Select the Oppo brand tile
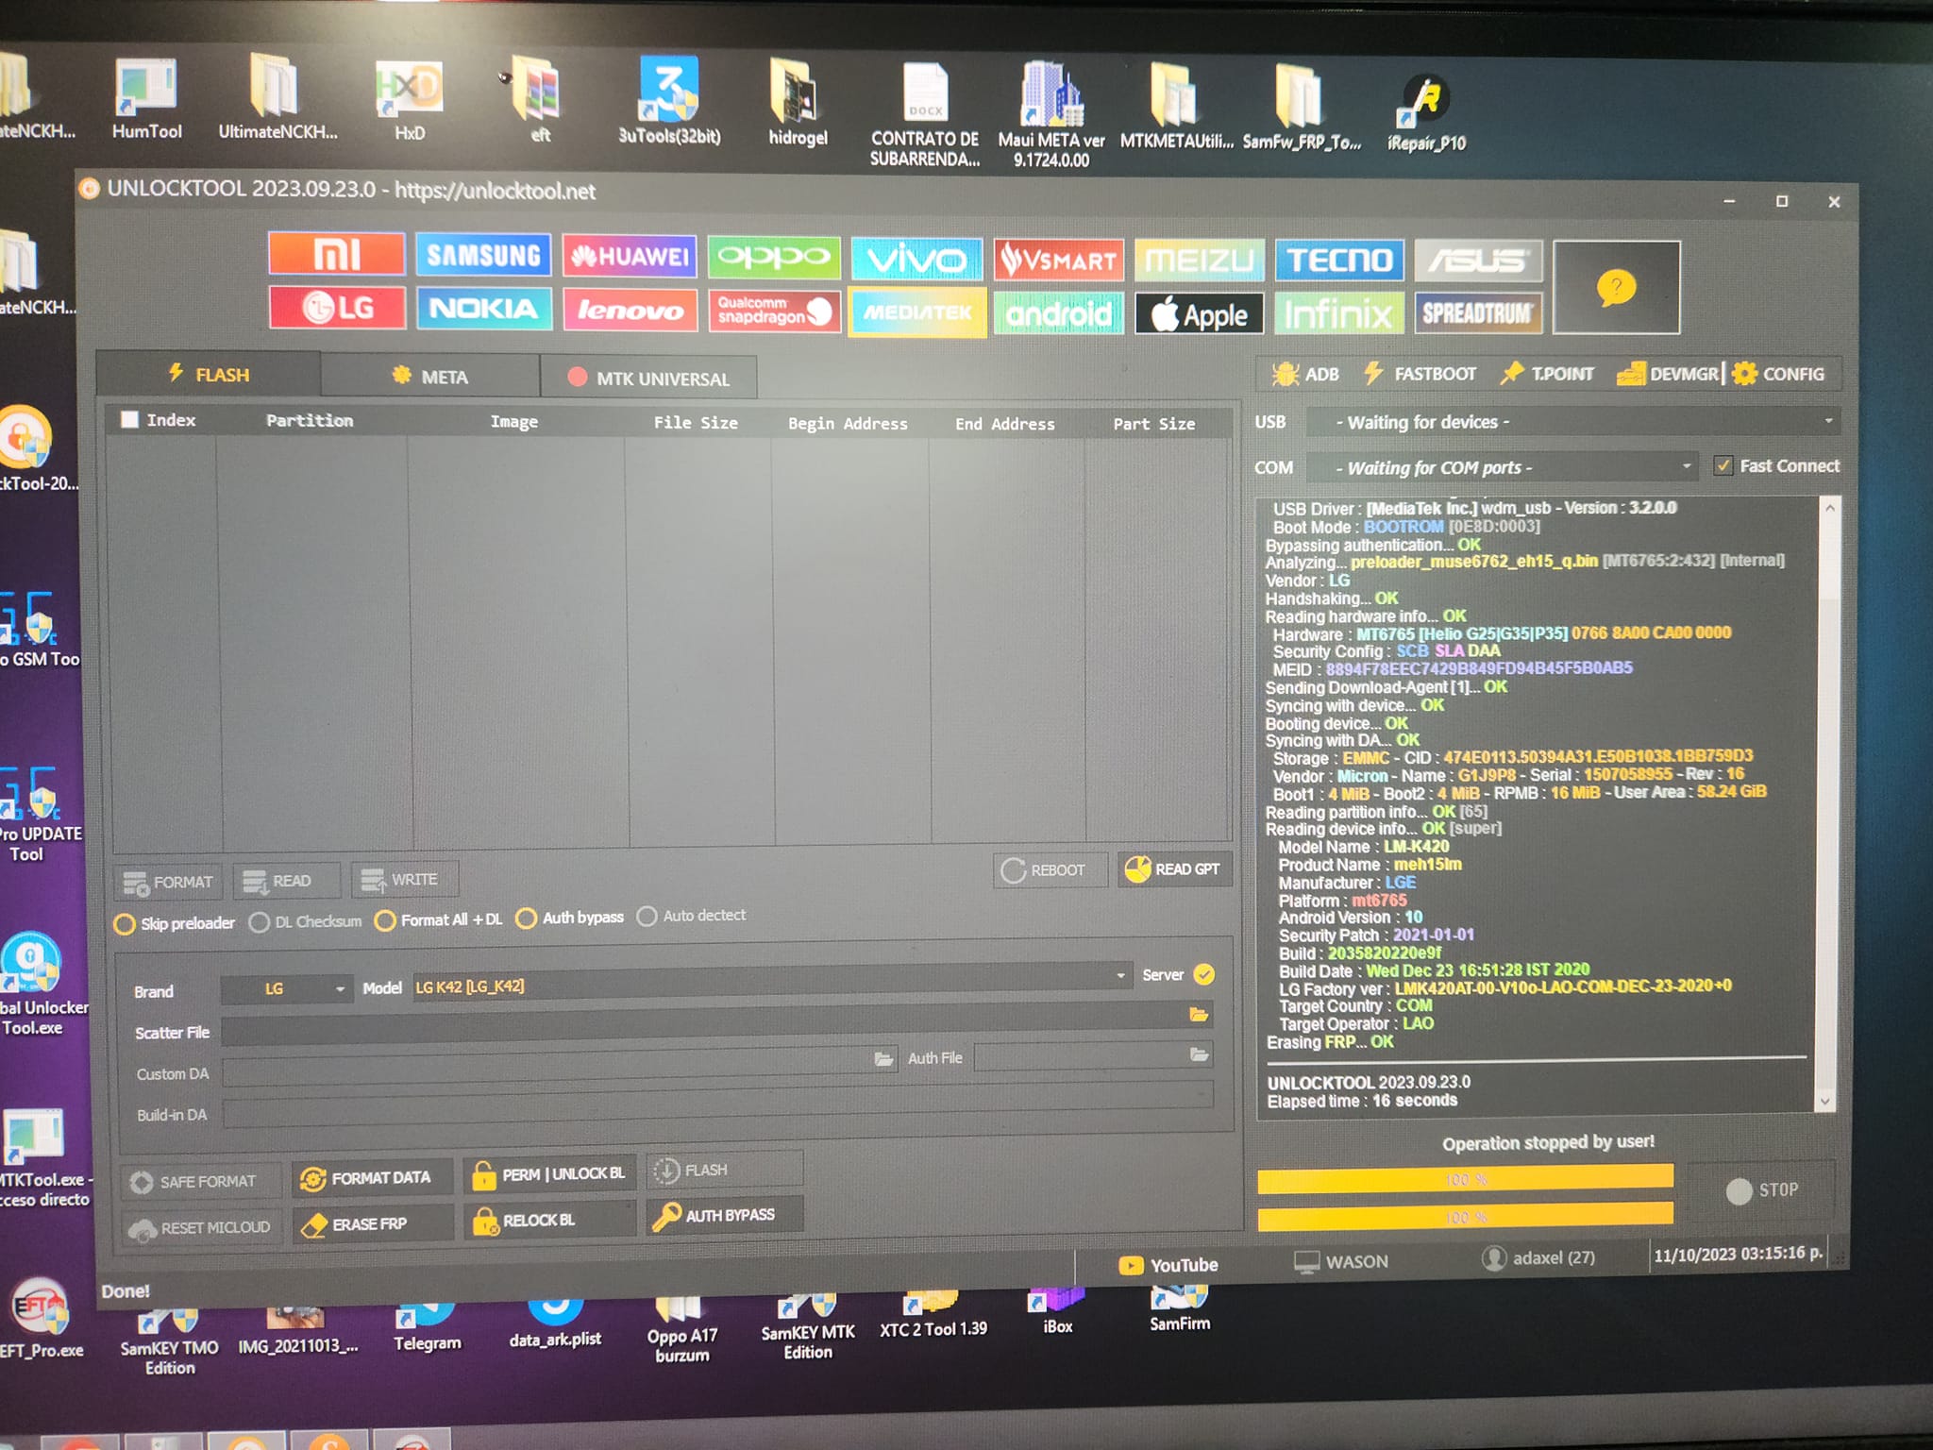Screen dimensions: 1933x1450 774,258
